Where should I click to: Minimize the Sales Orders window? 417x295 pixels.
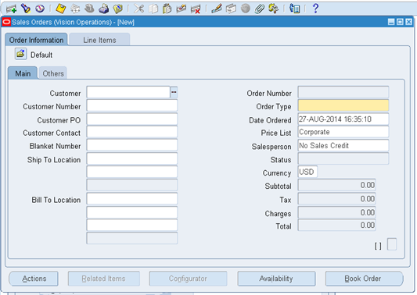(391, 22)
